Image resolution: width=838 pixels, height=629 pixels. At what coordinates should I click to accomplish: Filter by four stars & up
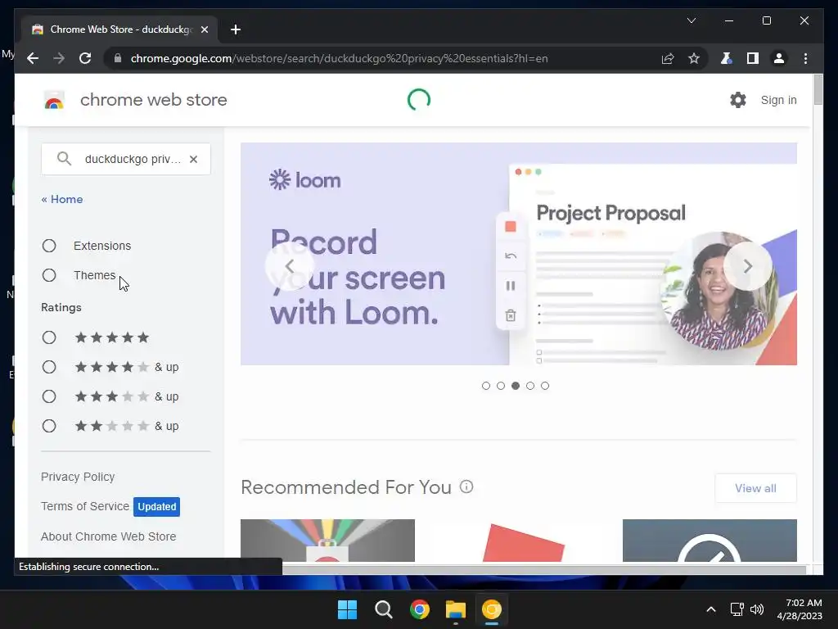click(49, 367)
